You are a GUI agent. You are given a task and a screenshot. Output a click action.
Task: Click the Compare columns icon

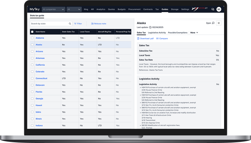[158, 38]
